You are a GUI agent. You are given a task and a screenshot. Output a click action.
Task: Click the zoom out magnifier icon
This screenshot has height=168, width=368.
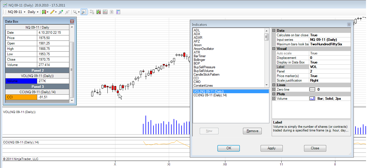pos(67,12)
